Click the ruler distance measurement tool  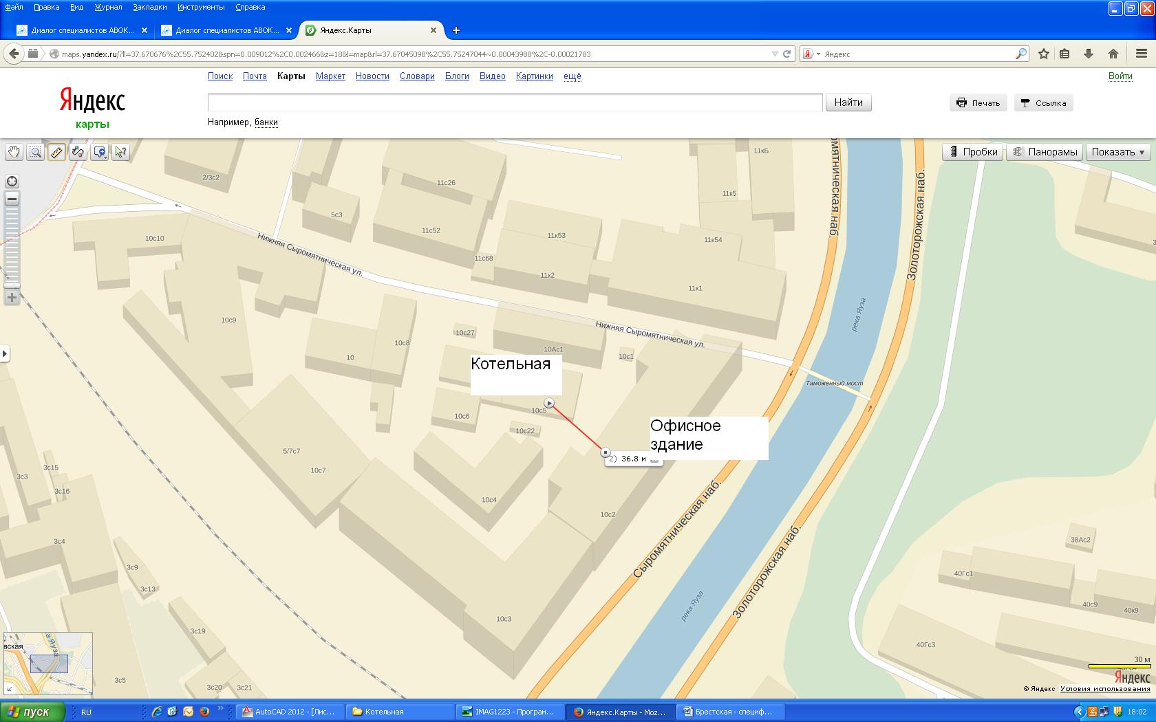click(x=56, y=152)
